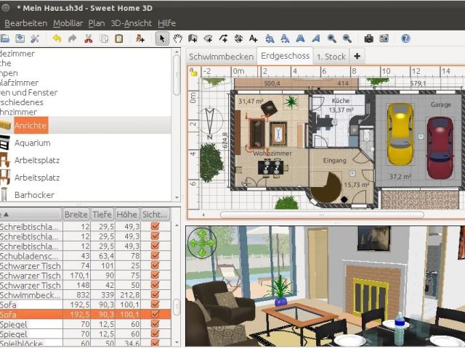Toggle visibility checkbox for Schubladenschrank row
The height and width of the screenshot is (348, 465).
pyautogui.click(x=155, y=256)
